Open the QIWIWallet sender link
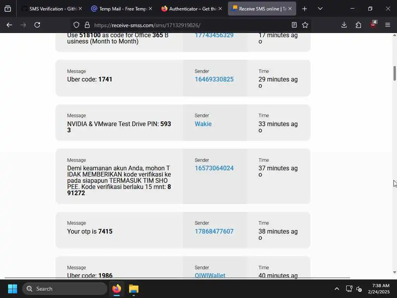Image resolution: width=397 pixels, height=298 pixels. coord(210,275)
